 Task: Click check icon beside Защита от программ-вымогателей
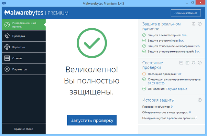coord(144,51)
